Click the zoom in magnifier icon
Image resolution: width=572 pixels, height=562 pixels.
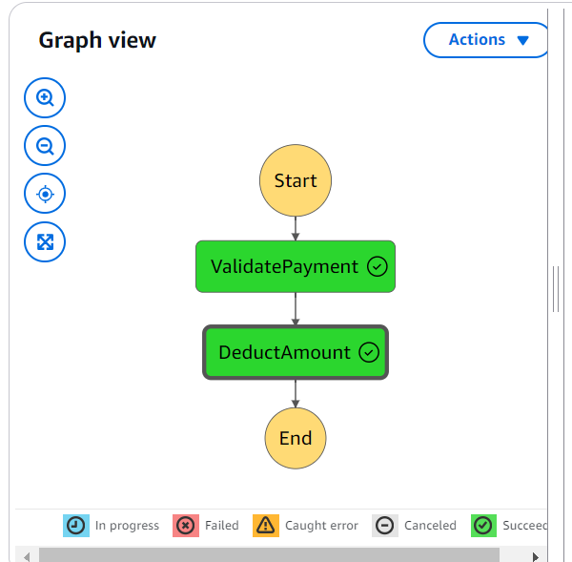(x=45, y=97)
